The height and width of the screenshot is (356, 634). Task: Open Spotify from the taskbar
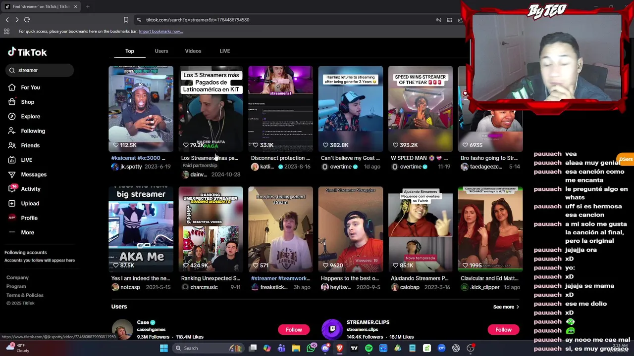click(x=369, y=348)
